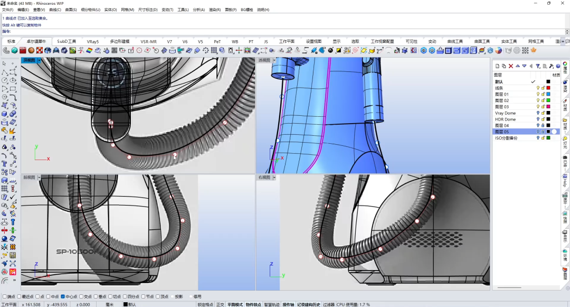Enable the 端点 osnap checkbox
The image size is (570, 307).
click(5, 296)
